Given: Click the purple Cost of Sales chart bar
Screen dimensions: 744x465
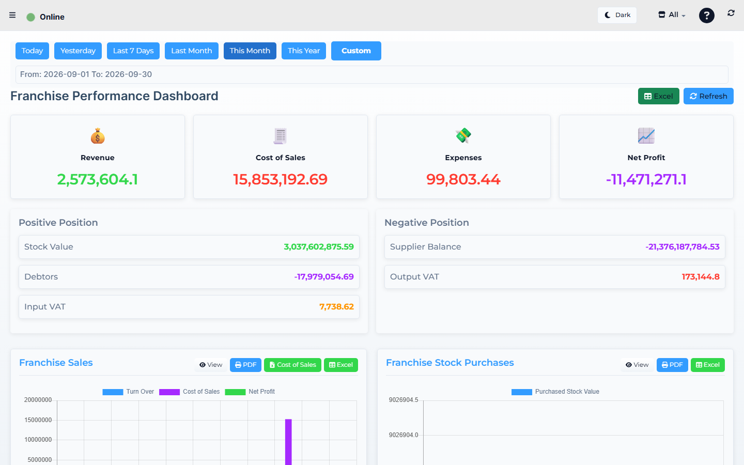Looking at the screenshot, I should pos(288,442).
